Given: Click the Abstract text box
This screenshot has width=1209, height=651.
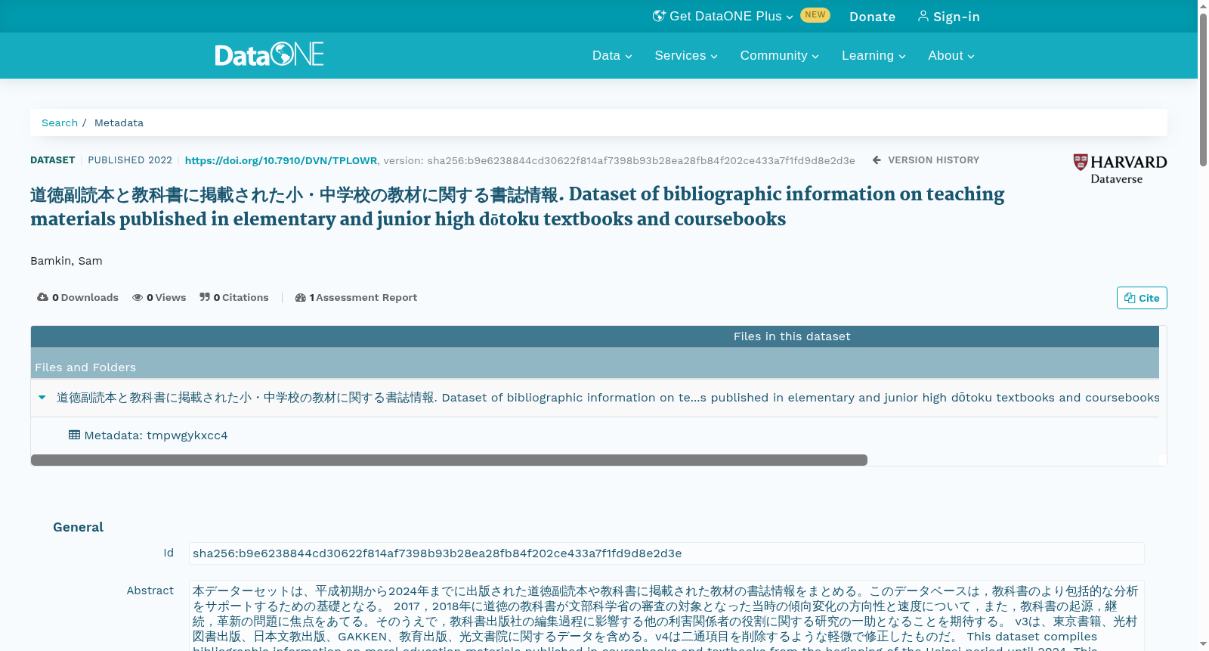Looking at the screenshot, I should tap(666, 615).
